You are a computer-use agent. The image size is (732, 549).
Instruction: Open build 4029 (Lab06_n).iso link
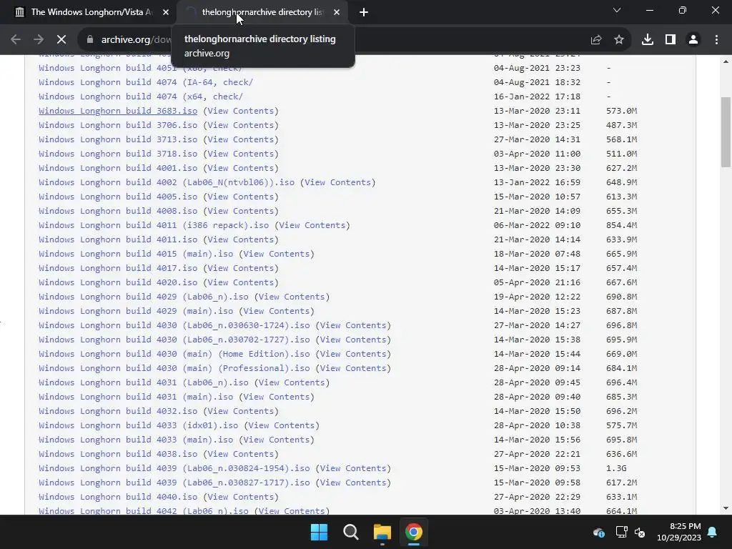point(144,297)
